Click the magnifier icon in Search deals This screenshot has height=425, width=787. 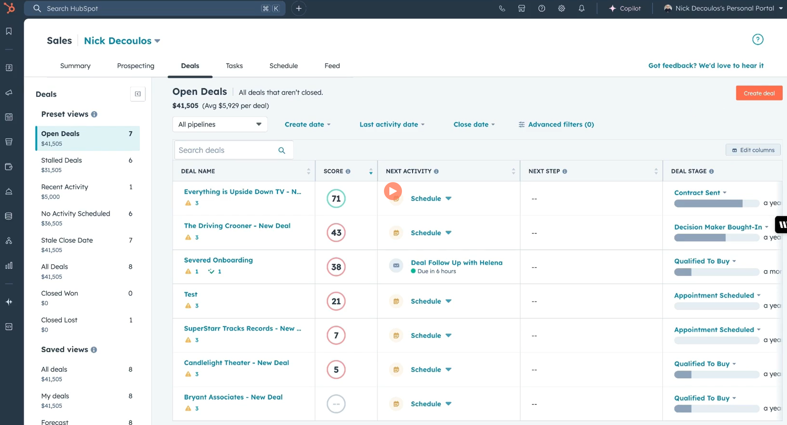point(282,150)
